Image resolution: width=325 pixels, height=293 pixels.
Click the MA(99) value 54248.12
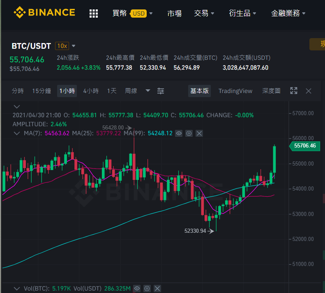(160, 133)
